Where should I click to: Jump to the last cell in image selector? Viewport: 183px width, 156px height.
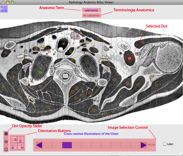coord(135,145)
